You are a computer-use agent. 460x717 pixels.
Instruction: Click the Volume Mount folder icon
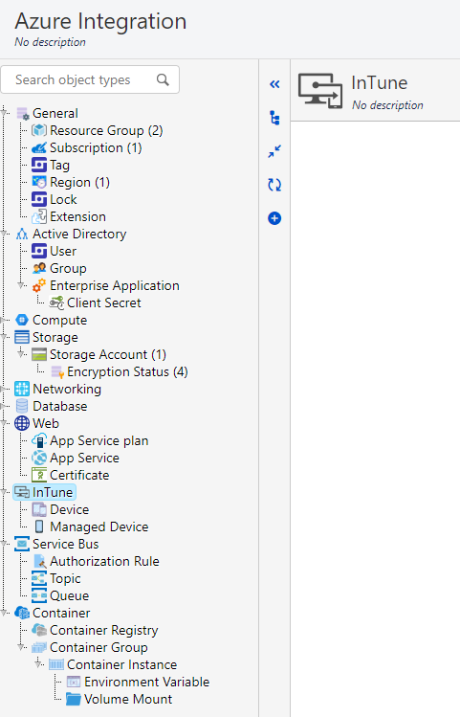(x=74, y=699)
